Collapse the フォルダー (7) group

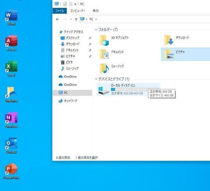[96, 30]
